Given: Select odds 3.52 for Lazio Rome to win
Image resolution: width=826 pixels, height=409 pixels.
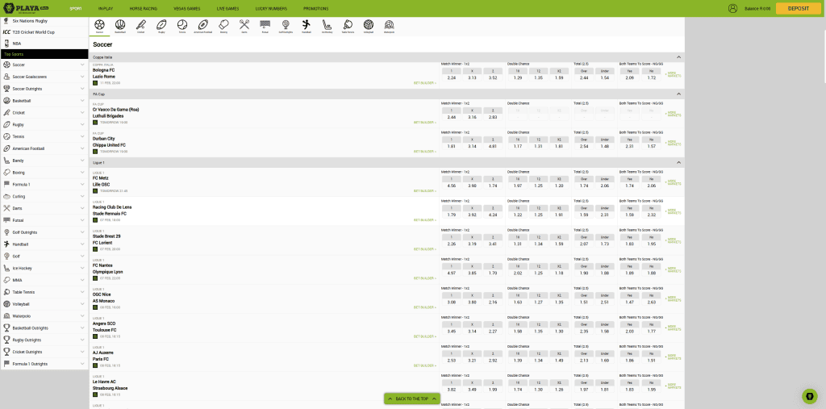Looking at the screenshot, I should click(x=493, y=77).
